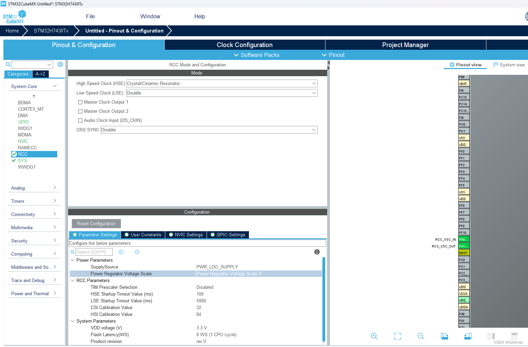Switch to System view
The height and width of the screenshot is (347, 528).
pos(509,65)
